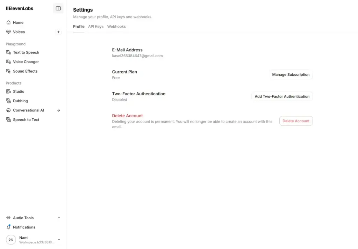Click the Two-Factor Authentication label
Screen dimensions: 358x249
(x=138, y=94)
